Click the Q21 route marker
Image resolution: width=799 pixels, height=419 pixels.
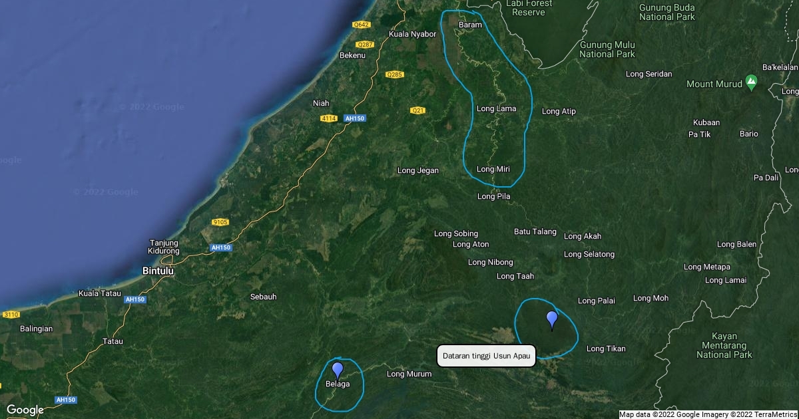(417, 110)
